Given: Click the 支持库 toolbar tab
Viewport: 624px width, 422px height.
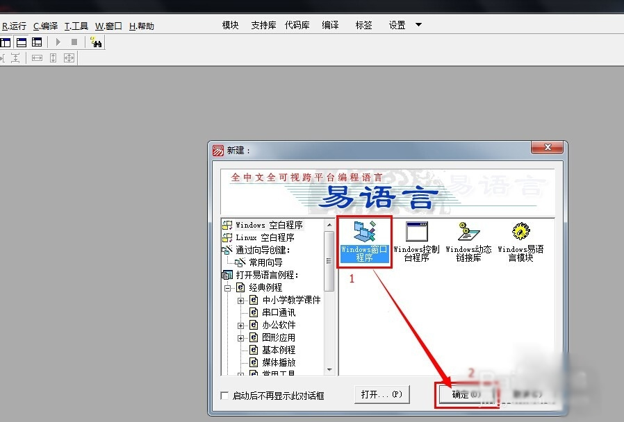Looking at the screenshot, I should [x=263, y=25].
